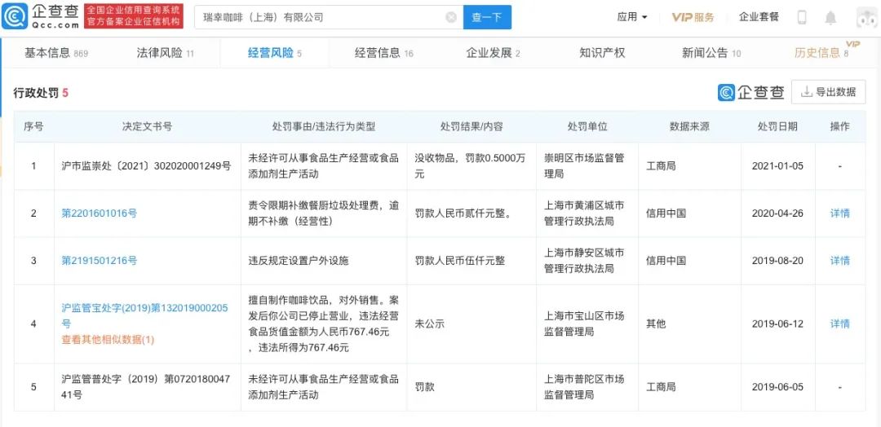The width and height of the screenshot is (881, 427).
Task: Click cell 沪监管普处字（2019）第072018004741号
Action: pos(145,386)
